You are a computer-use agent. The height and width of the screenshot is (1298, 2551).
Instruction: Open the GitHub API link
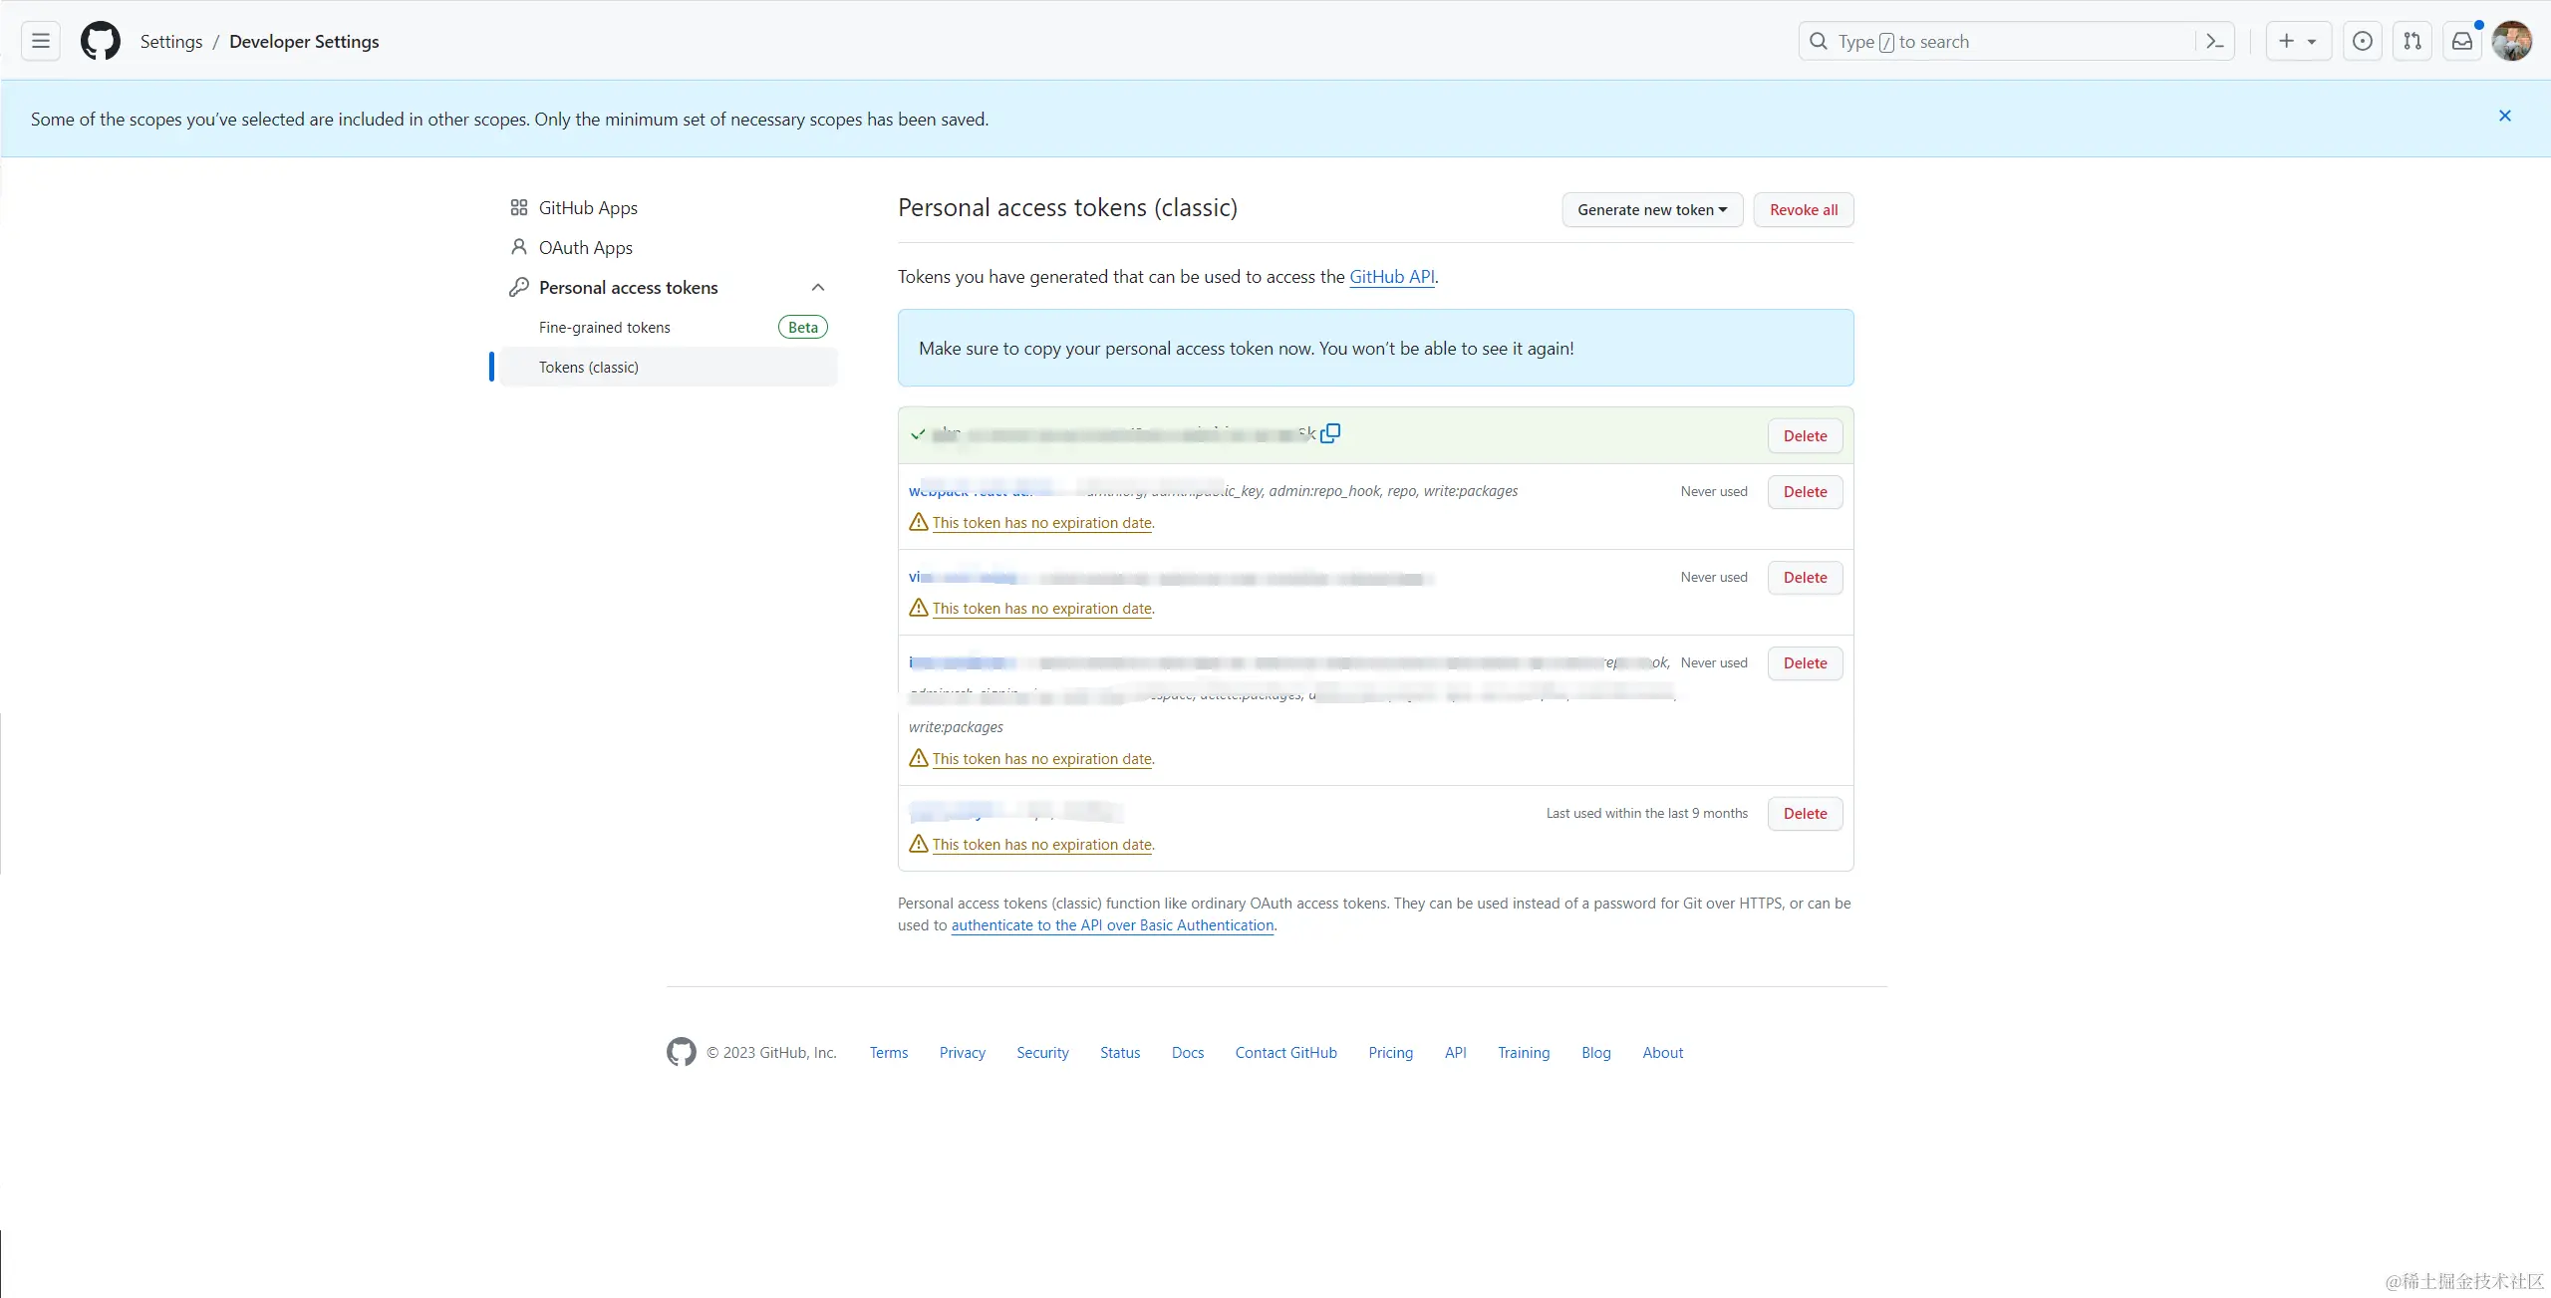(x=1391, y=277)
